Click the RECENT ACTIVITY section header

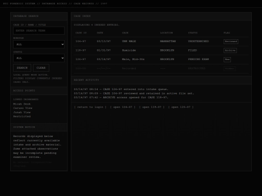tap(161, 80)
